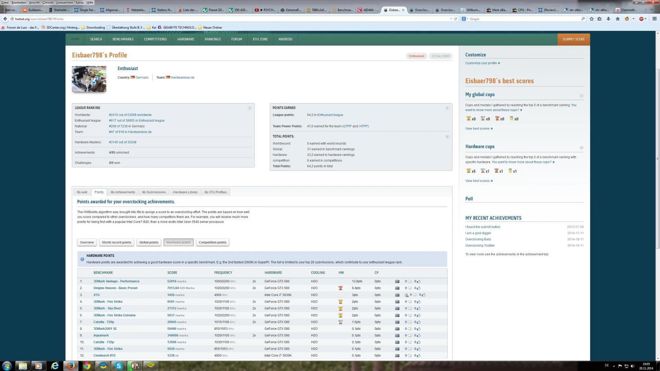Click the help icon in Points Earned box

click(x=447, y=108)
